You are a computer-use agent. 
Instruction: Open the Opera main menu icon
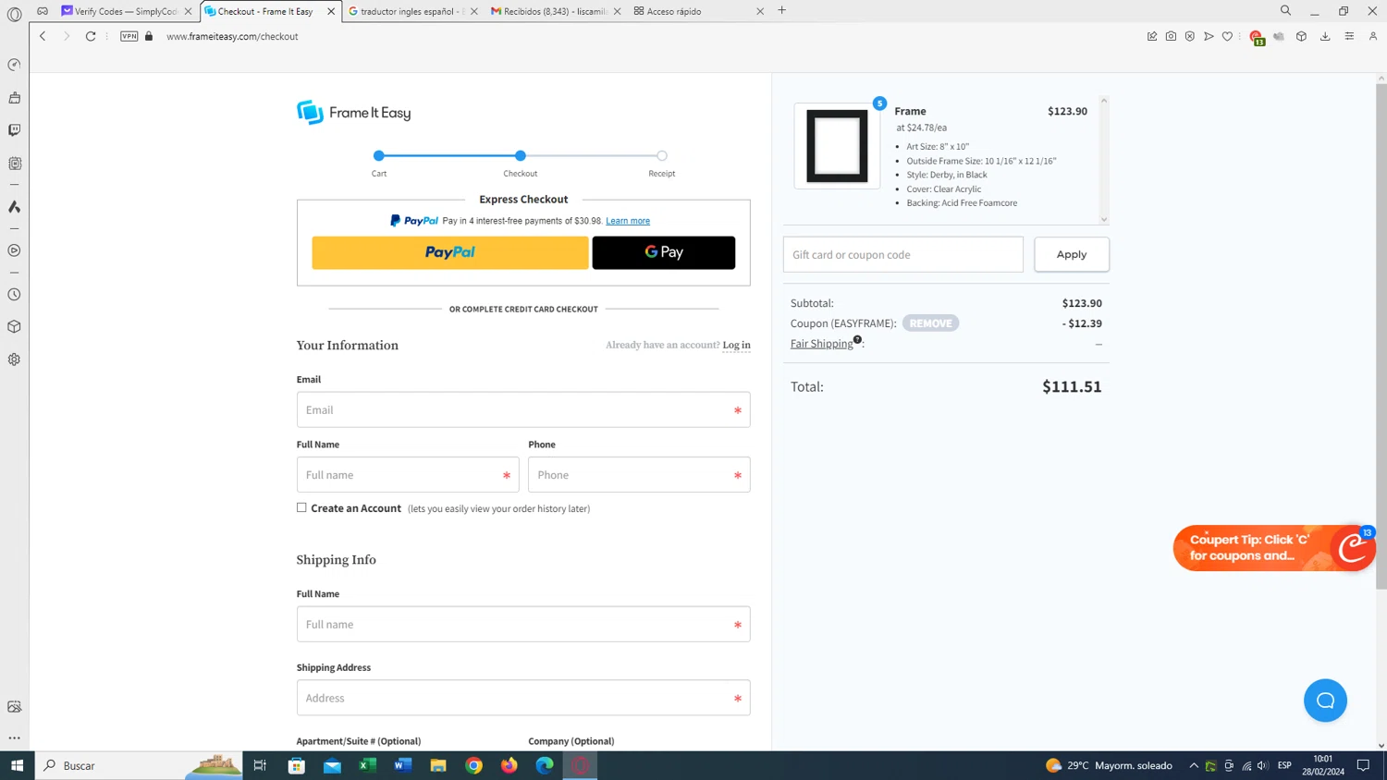pos(14,14)
